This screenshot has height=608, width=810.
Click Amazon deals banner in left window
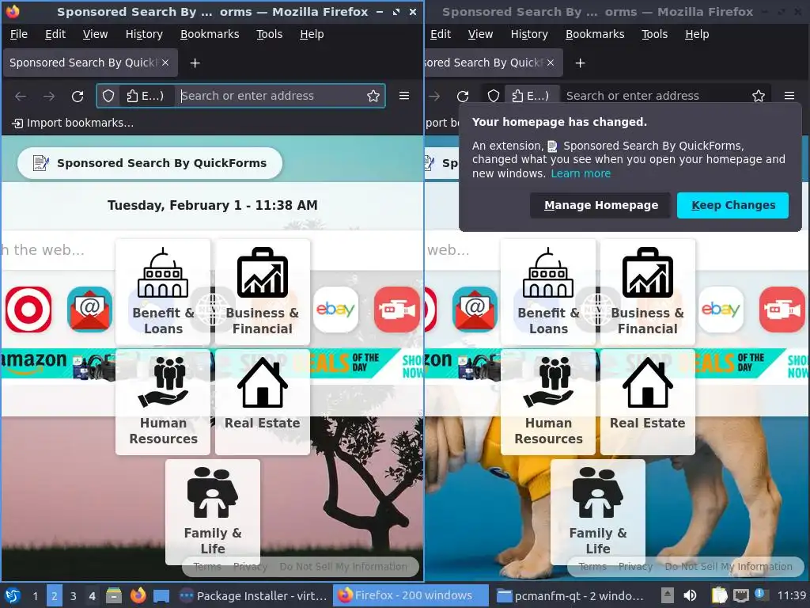[x=212, y=363]
